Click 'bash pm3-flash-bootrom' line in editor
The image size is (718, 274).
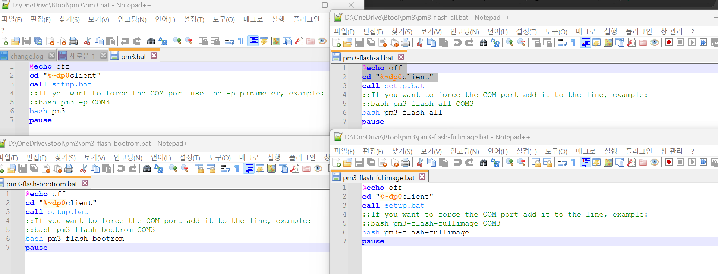[x=75, y=239]
